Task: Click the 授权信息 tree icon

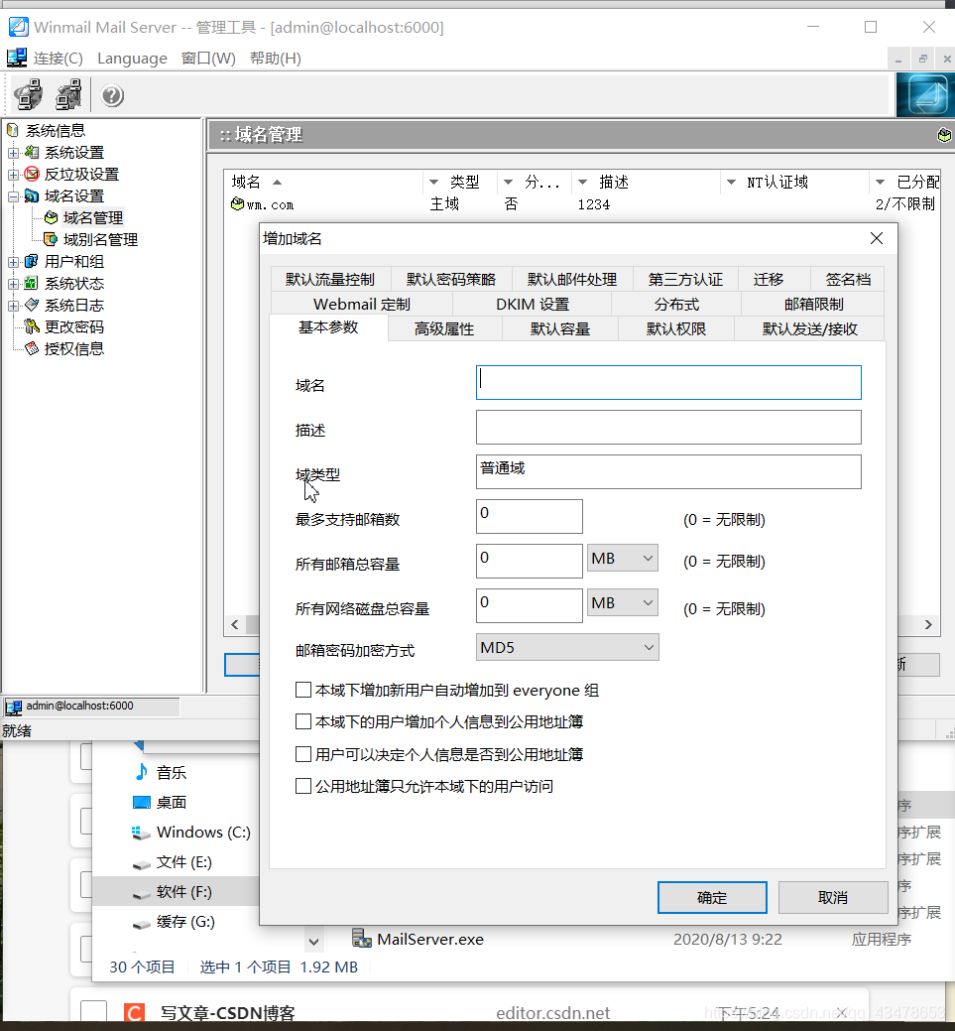Action: [x=32, y=348]
